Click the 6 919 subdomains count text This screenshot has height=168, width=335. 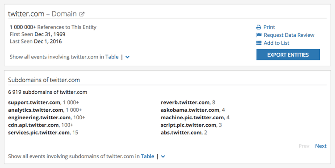click(x=48, y=92)
